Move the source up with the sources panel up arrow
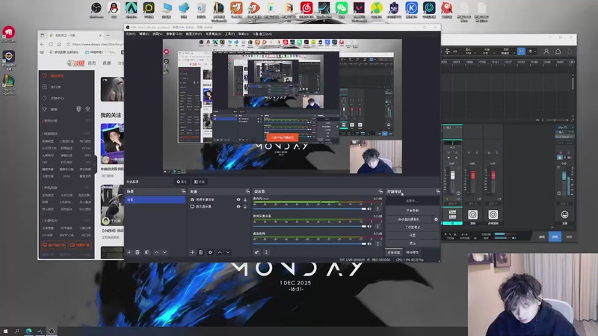The height and width of the screenshot is (336, 598). (220, 252)
